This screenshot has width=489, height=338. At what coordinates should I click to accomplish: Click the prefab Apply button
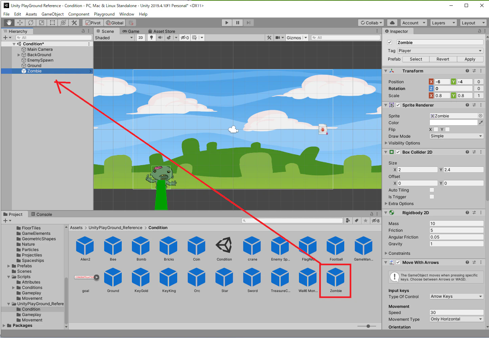(470, 59)
